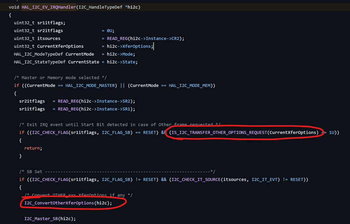The image size is (350, 224).
Task: Click the 0U value assigned to sr2itflags
Action: [x=109, y=30]
